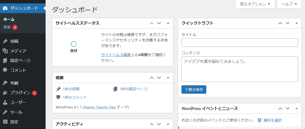Toggle the 概要 panel using its triangle
Image resolution: width=305 pixels, height=129 pixels.
168,78
